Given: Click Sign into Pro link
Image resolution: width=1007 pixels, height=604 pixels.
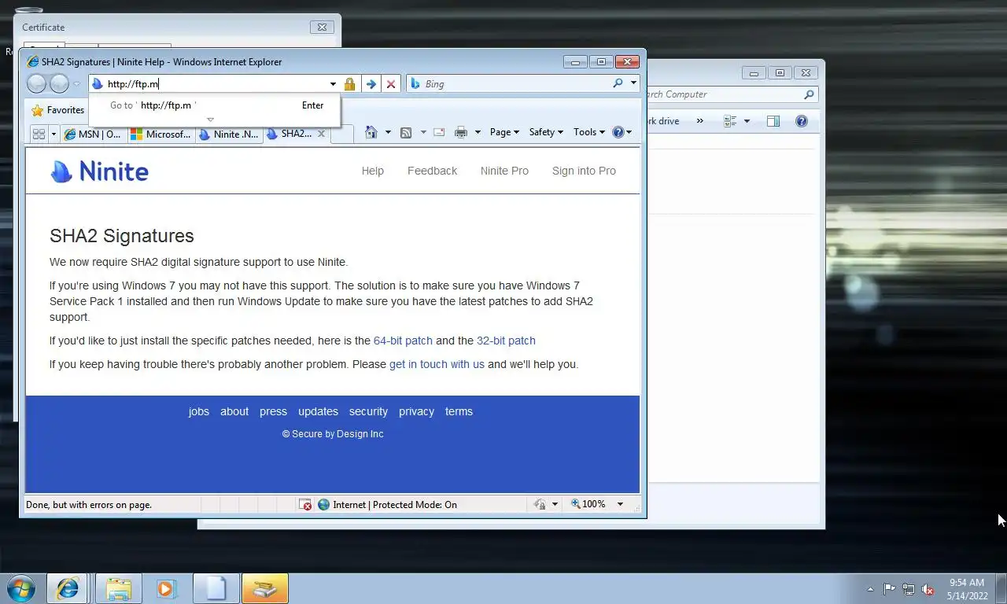Looking at the screenshot, I should [584, 171].
